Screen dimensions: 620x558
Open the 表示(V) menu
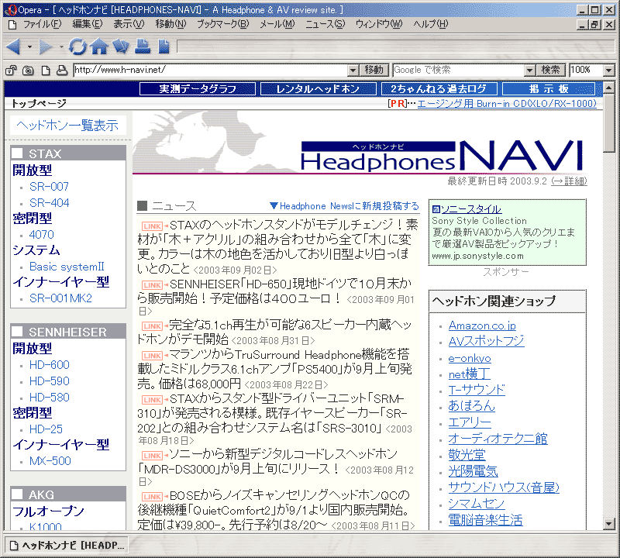[x=129, y=25]
